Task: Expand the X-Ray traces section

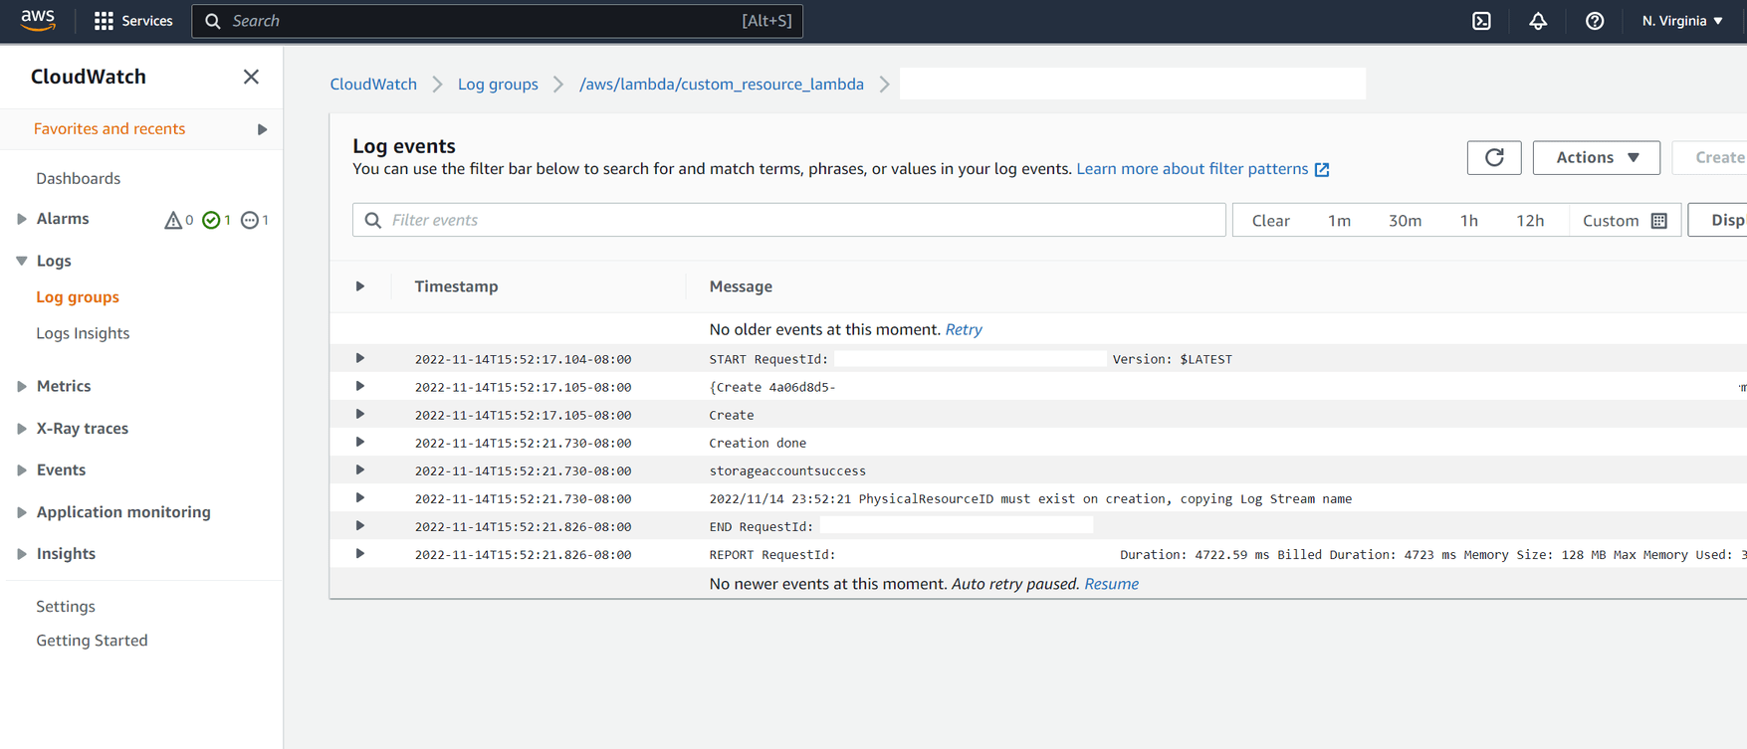Action: 22,429
